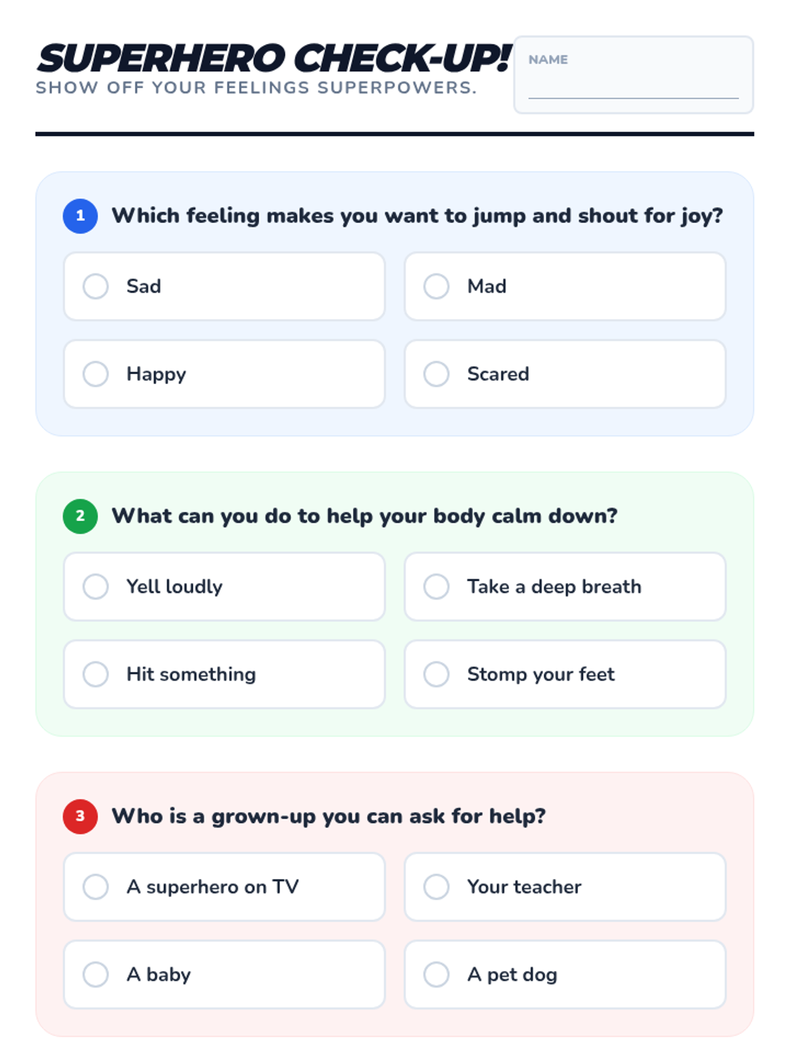Screen dimensions: 789x1052
Task: Select Take a deep breath
Action: 437,586
